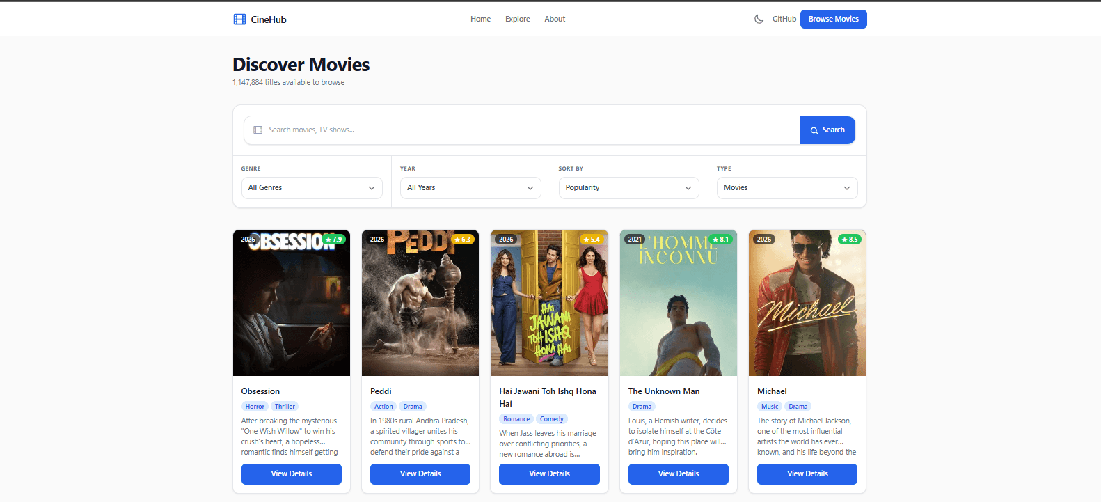Open the Michael poster thumbnail

click(x=807, y=303)
